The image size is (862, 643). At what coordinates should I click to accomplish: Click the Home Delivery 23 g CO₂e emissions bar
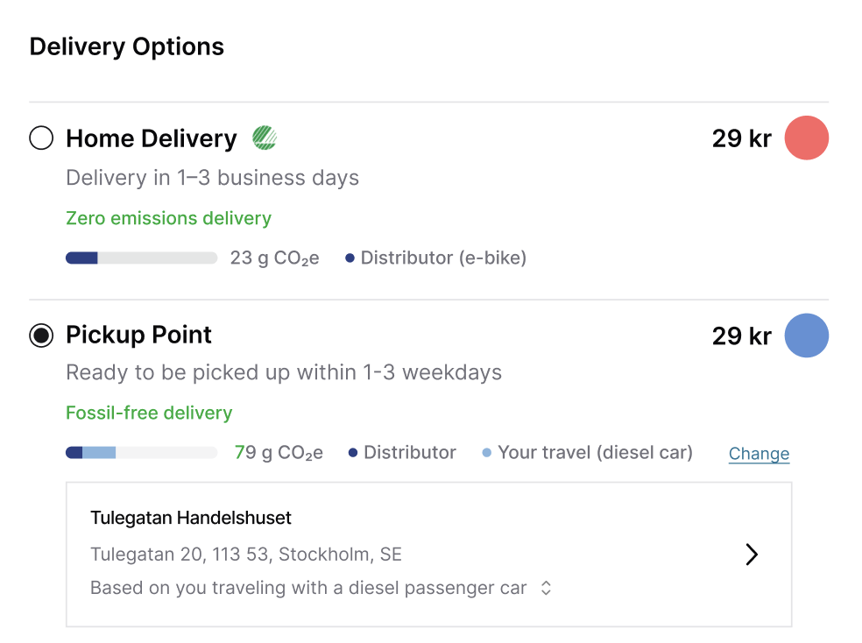pyautogui.click(x=141, y=258)
